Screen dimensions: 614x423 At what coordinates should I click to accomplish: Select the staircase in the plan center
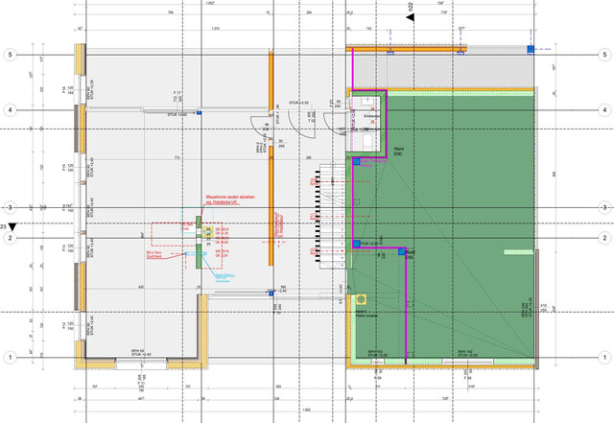pos(328,211)
